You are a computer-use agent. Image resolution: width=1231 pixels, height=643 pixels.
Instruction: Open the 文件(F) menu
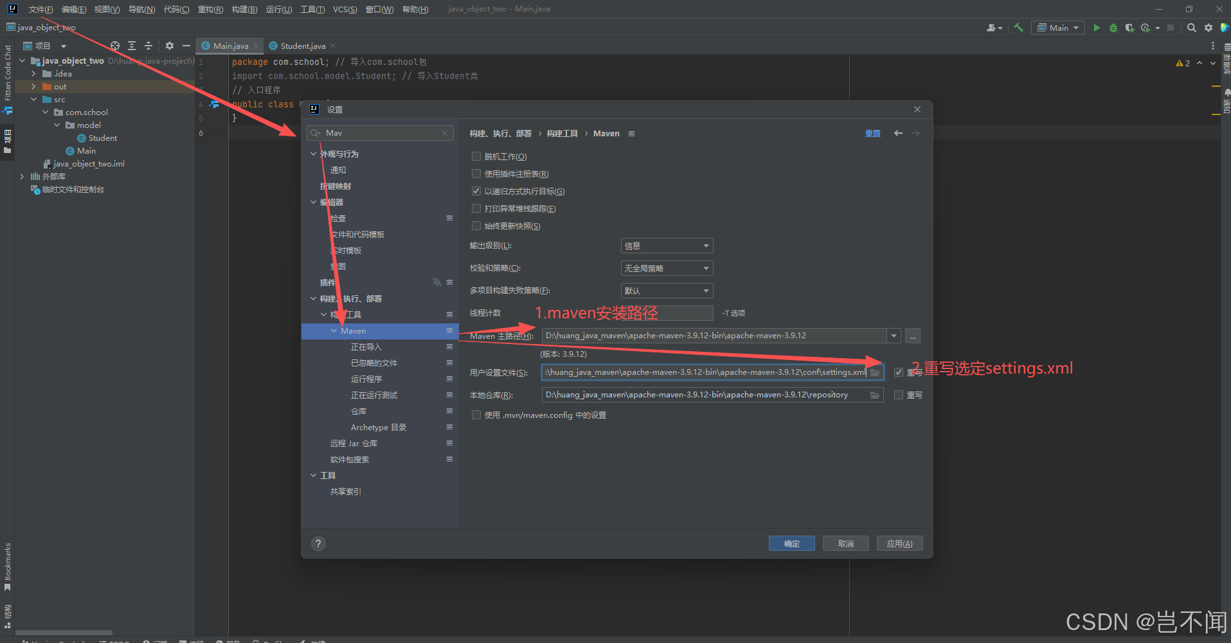pyautogui.click(x=40, y=9)
